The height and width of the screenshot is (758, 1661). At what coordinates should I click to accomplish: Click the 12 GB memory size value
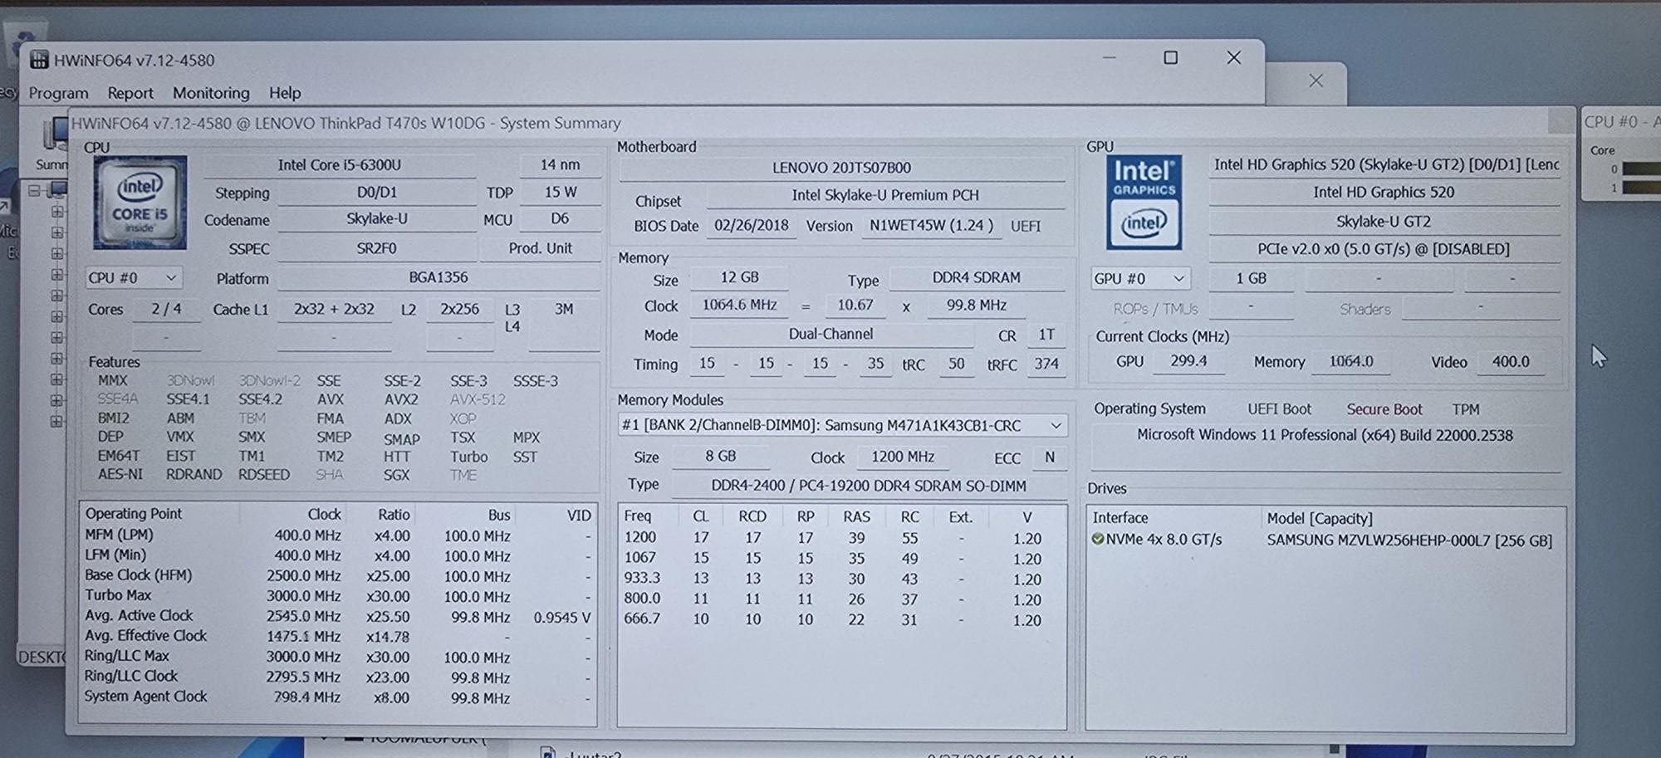point(739,278)
